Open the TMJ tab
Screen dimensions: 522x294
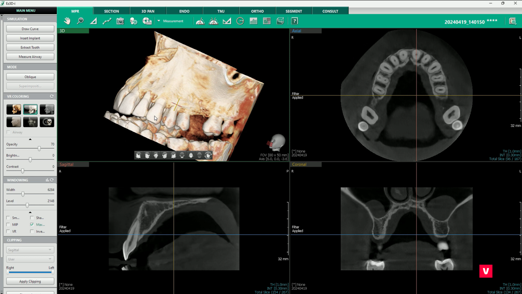pyautogui.click(x=221, y=11)
